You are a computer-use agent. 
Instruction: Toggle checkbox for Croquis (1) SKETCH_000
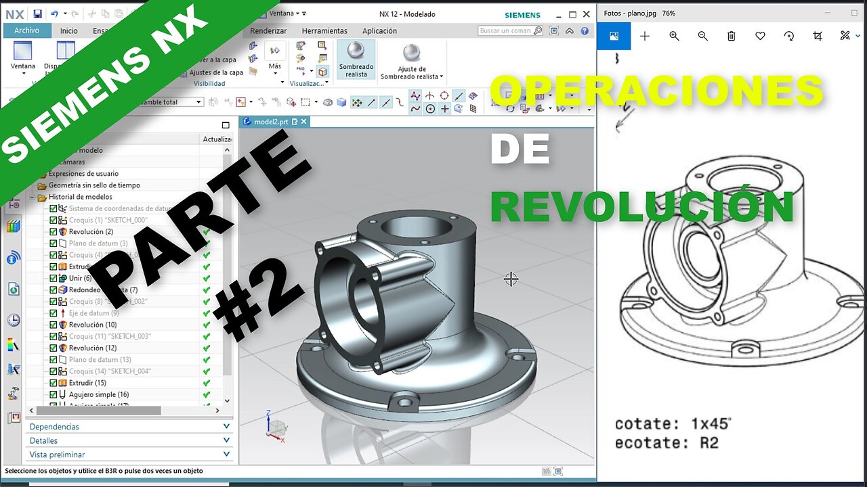point(54,220)
